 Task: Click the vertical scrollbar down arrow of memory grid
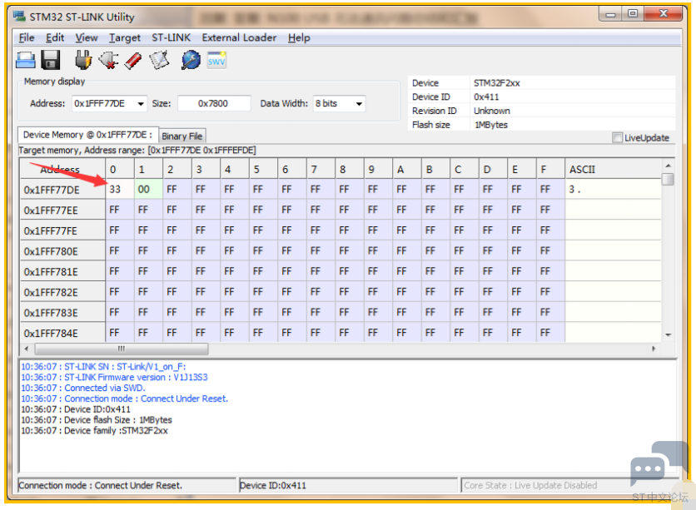click(x=668, y=334)
